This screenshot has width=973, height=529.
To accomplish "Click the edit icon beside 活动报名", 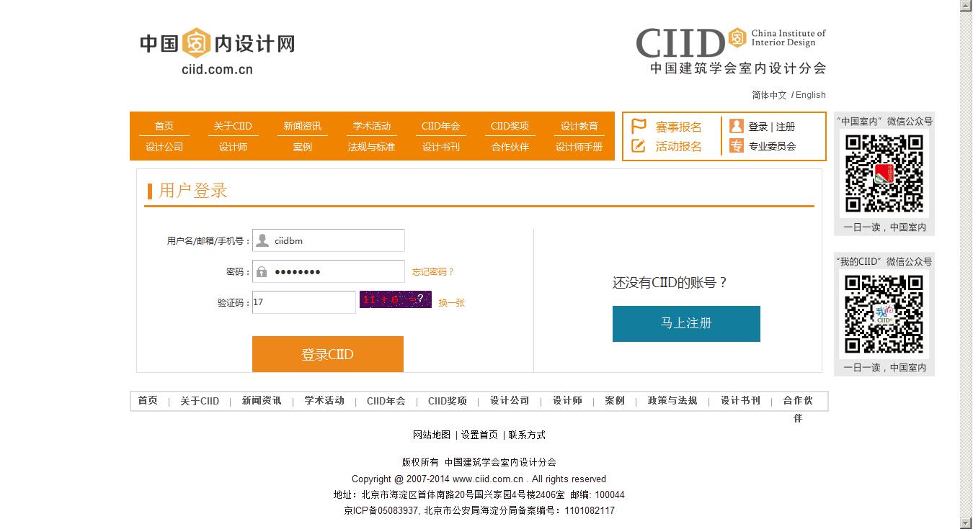I will [x=639, y=146].
